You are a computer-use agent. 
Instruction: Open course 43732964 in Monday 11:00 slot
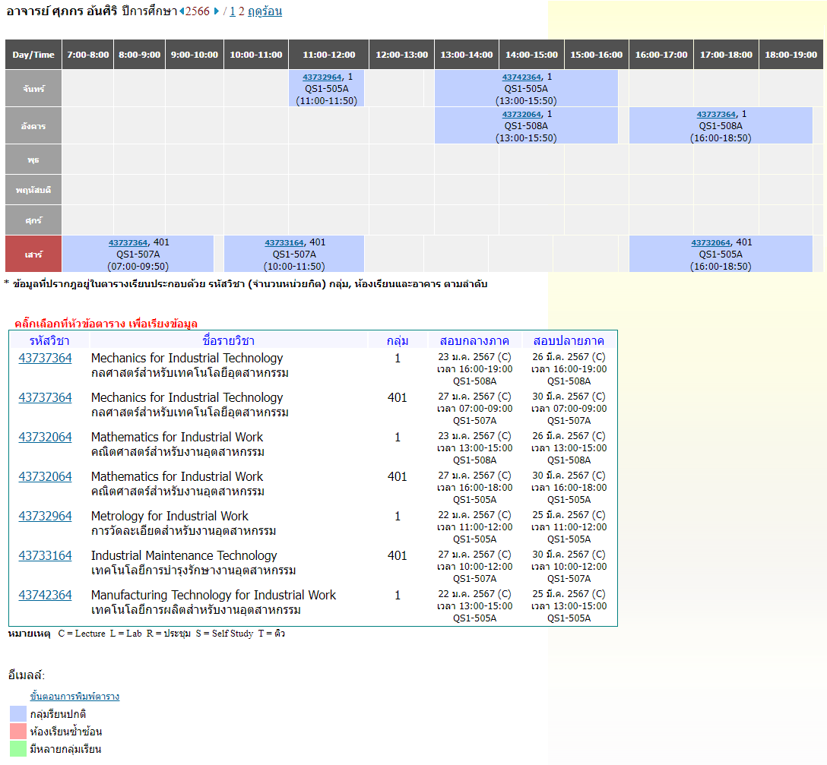pyautogui.click(x=322, y=77)
